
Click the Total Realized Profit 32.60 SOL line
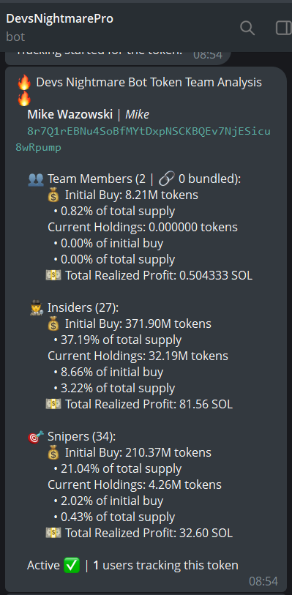pyautogui.click(x=139, y=533)
